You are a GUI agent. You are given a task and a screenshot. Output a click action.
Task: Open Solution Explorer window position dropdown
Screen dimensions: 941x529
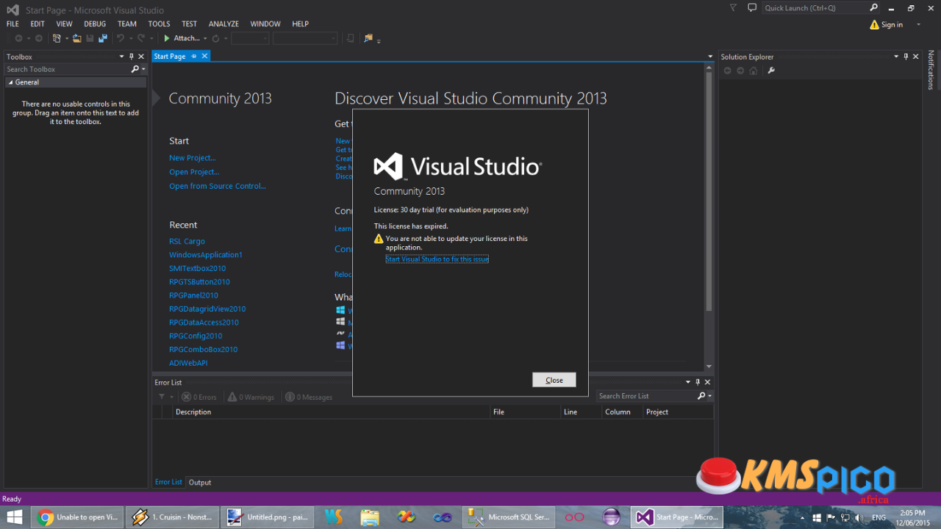[896, 57]
